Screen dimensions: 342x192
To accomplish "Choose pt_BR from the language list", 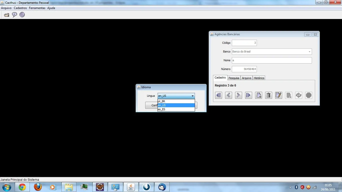I will [x=176, y=101].
